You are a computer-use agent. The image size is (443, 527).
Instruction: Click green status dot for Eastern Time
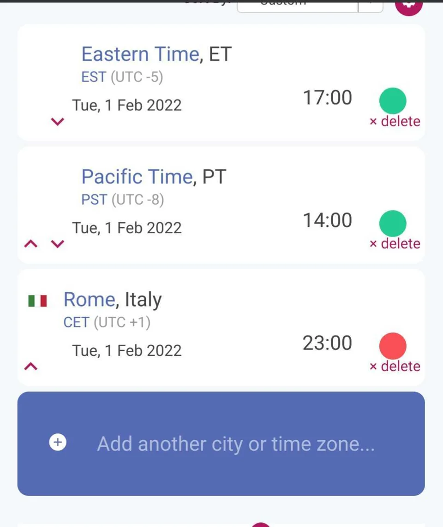[x=393, y=101]
